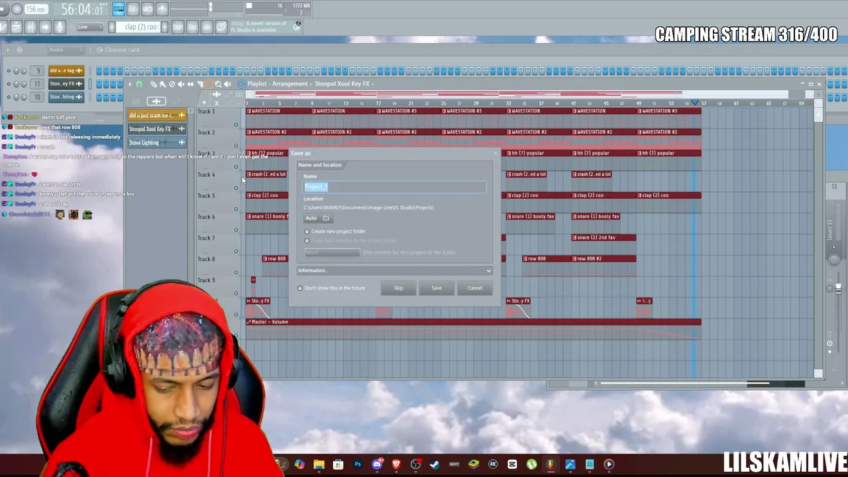
Task: Go to previous pattern with left arrow
Action: pos(112,27)
